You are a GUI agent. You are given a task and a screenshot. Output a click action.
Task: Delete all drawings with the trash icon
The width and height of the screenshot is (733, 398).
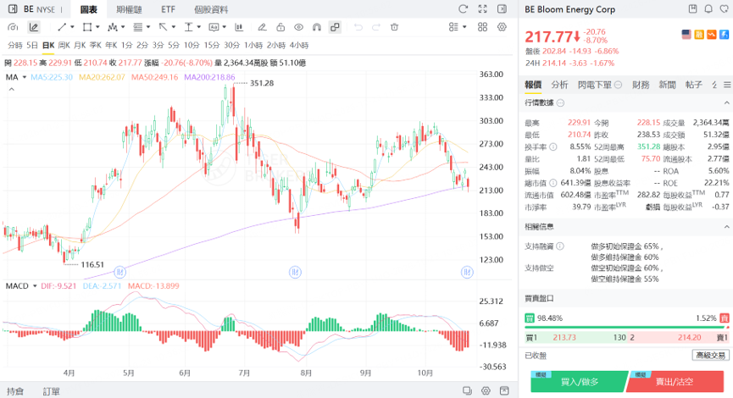point(395,27)
